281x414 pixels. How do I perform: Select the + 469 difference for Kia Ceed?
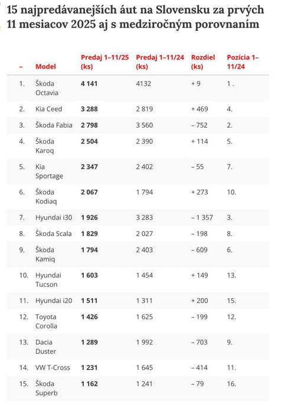click(x=200, y=109)
